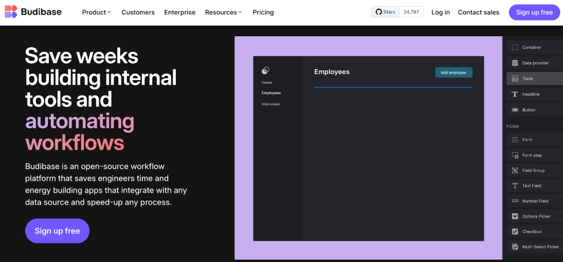563x262 pixels.
Task: Select the Number Field label
Action: [536, 201]
